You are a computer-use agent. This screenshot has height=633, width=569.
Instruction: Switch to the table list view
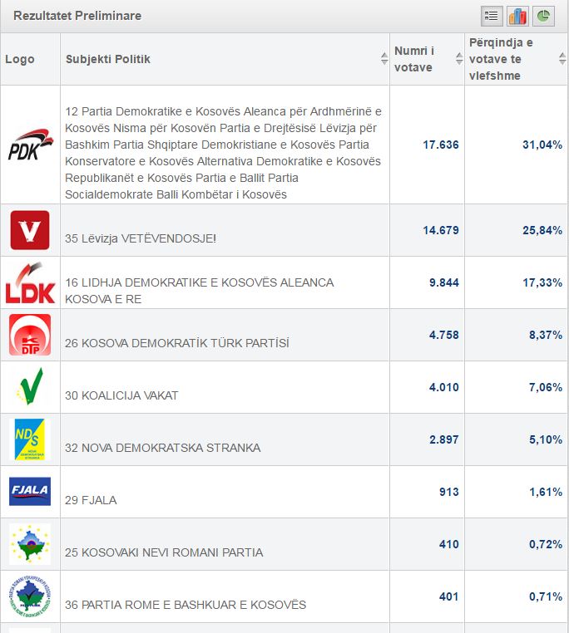tap(492, 16)
